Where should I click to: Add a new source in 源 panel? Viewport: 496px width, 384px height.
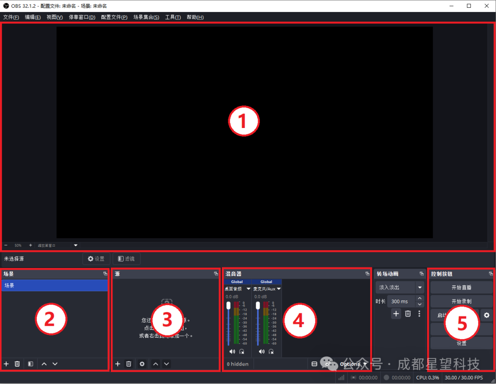118,364
